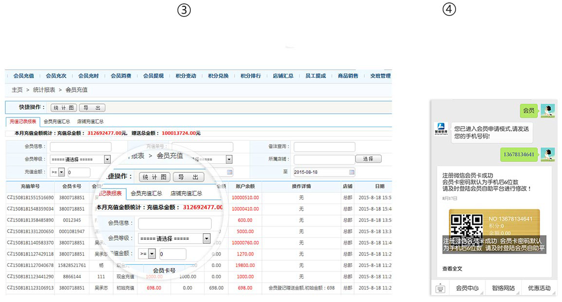Open the 会员充值 report menu item
This screenshot has height=302, width=562.
tap(24, 76)
